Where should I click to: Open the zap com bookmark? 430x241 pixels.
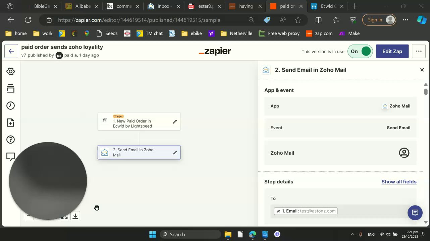(319, 33)
